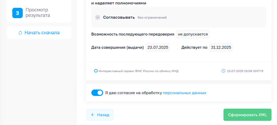This screenshot has height=125, width=277.
Task: Click the и наделяет полномочиями heading
Action: 119,3
